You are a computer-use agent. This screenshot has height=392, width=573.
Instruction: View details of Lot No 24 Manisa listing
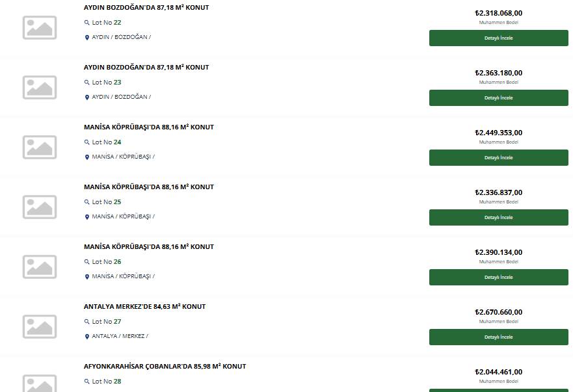pyautogui.click(x=498, y=157)
